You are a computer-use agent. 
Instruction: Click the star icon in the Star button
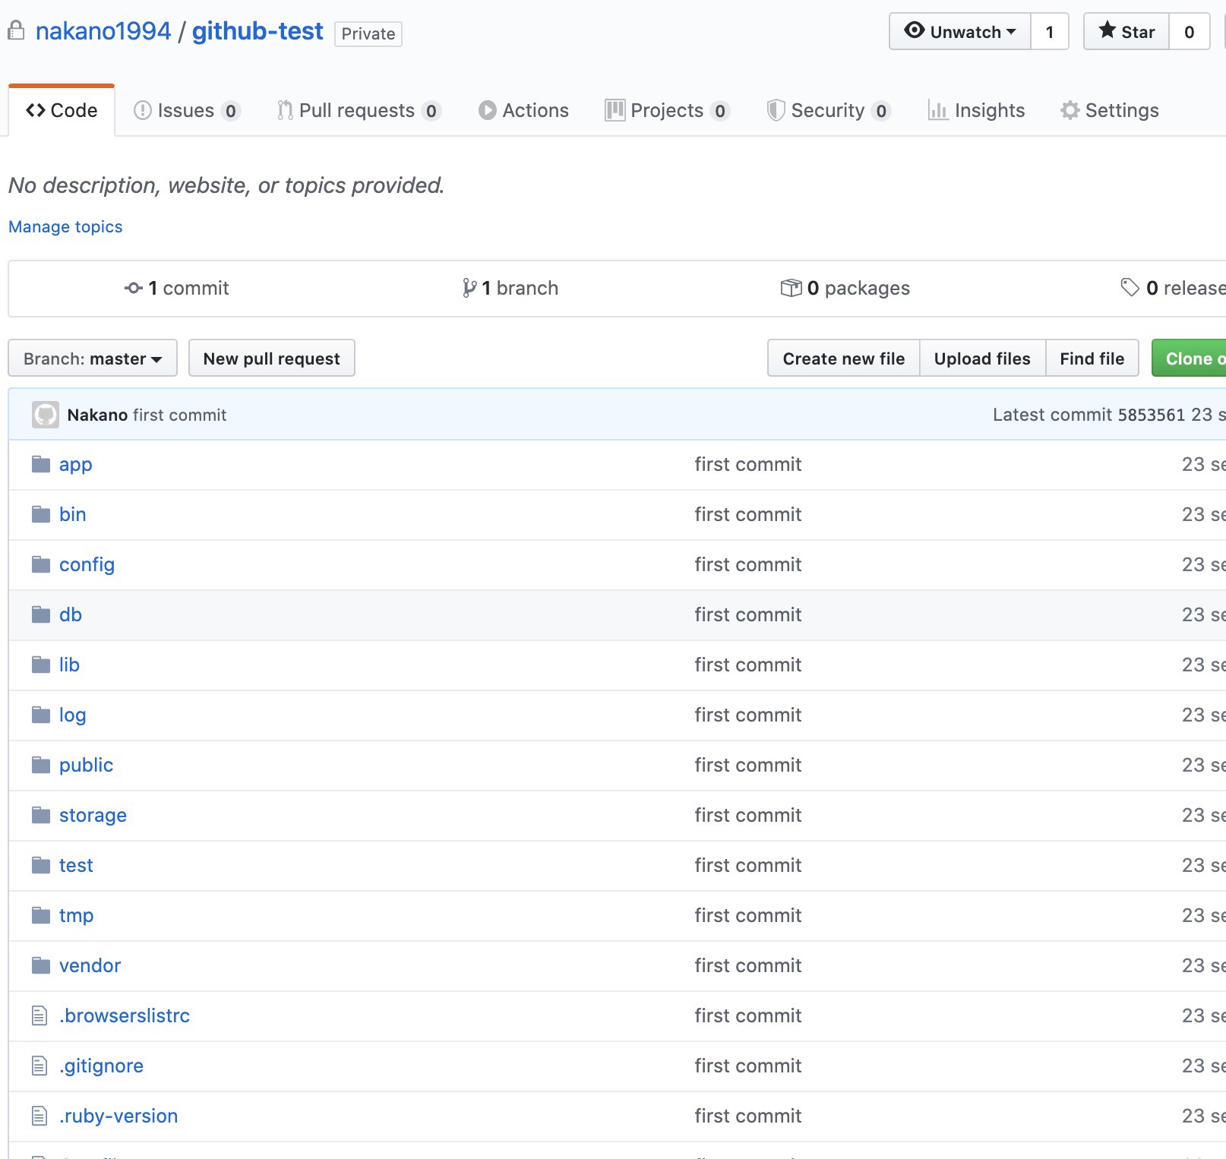1108,30
